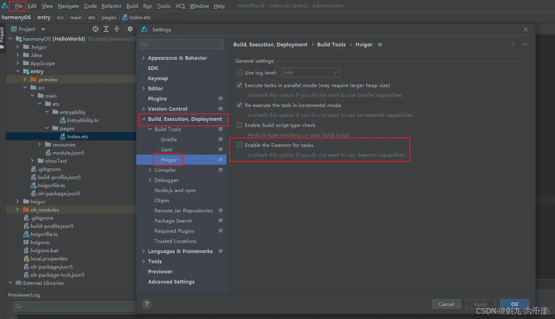Expand Appearance & Behavior settings section
The image size is (555, 319).
point(144,58)
